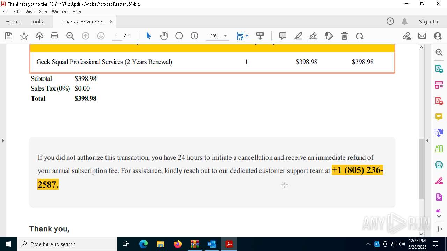Open the Windows Start menu
This screenshot has width=447, height=251.
8,244
